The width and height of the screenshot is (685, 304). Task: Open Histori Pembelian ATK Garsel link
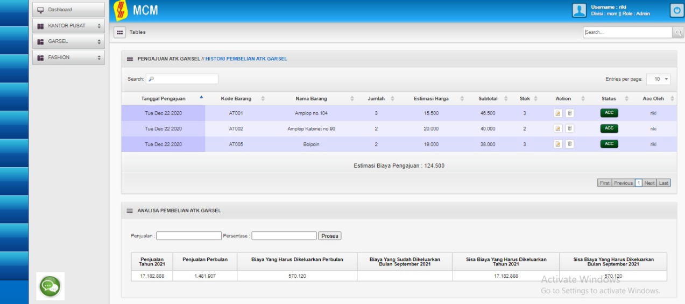(x=246, y=59)
